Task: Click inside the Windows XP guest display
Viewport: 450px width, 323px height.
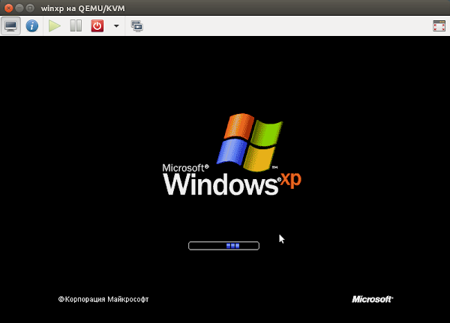Action: pyautogui.click(x=225, y=180)
